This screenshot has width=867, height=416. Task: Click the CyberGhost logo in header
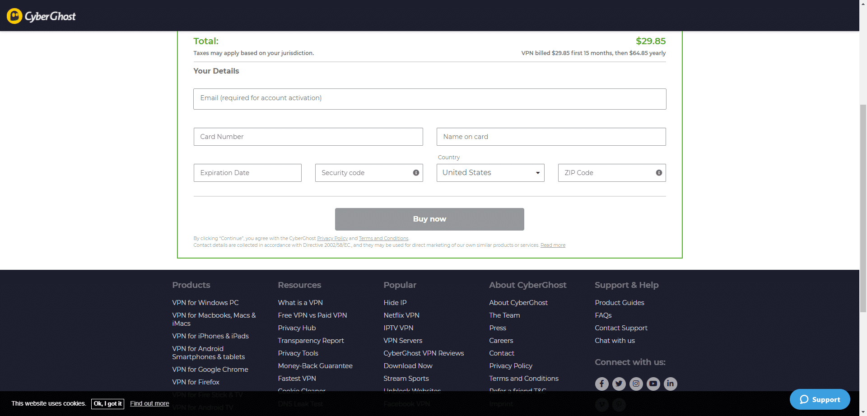coord(41,16)
